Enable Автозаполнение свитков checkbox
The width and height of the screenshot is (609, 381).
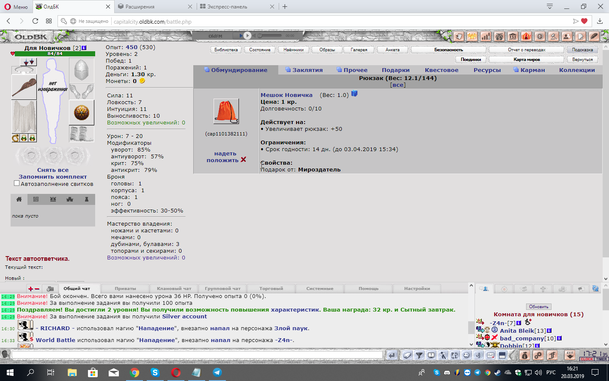[x=17, y=183]
